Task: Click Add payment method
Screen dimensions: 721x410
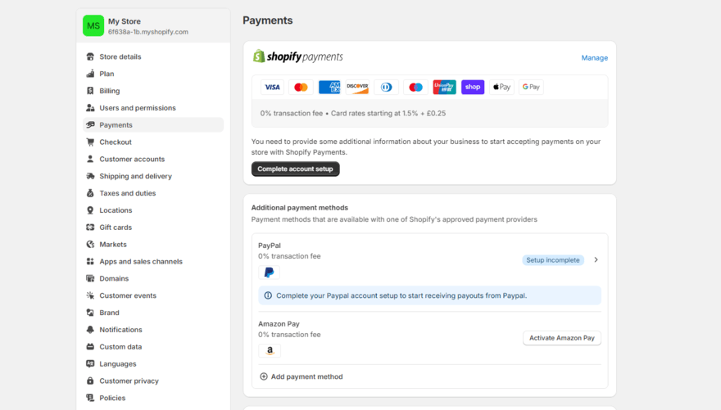Action: pyautogui.click(x=302, y=376)
